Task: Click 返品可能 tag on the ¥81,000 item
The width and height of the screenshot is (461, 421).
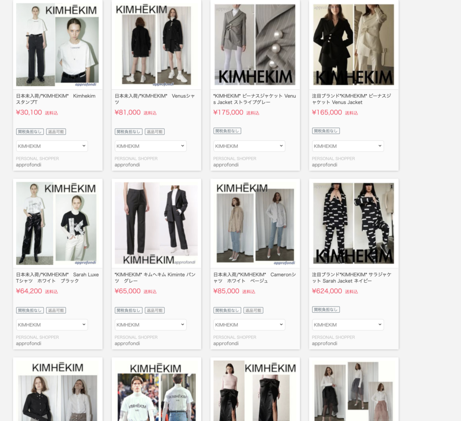Action: [x=155, y=132]
